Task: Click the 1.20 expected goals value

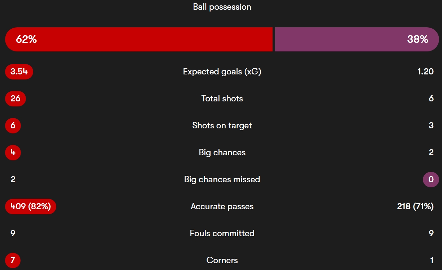Action: 425,72
